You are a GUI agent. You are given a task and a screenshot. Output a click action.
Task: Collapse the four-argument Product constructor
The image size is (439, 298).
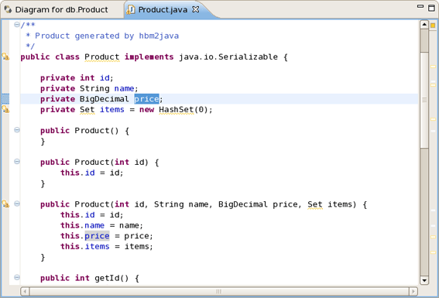[x=17, y=204]
